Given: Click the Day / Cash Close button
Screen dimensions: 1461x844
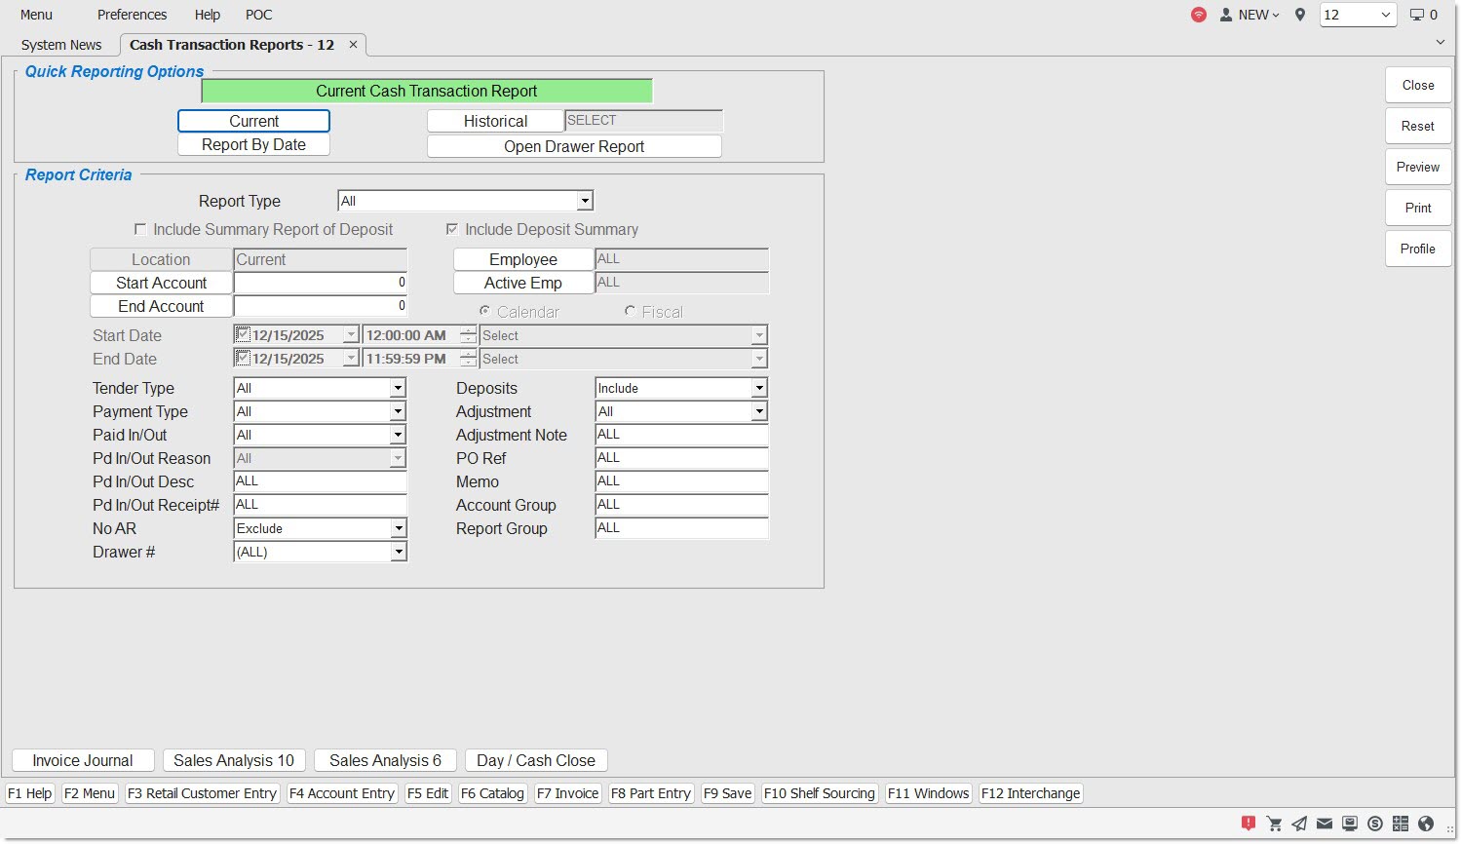Looking at the screenshot, I should click(536, 760).
